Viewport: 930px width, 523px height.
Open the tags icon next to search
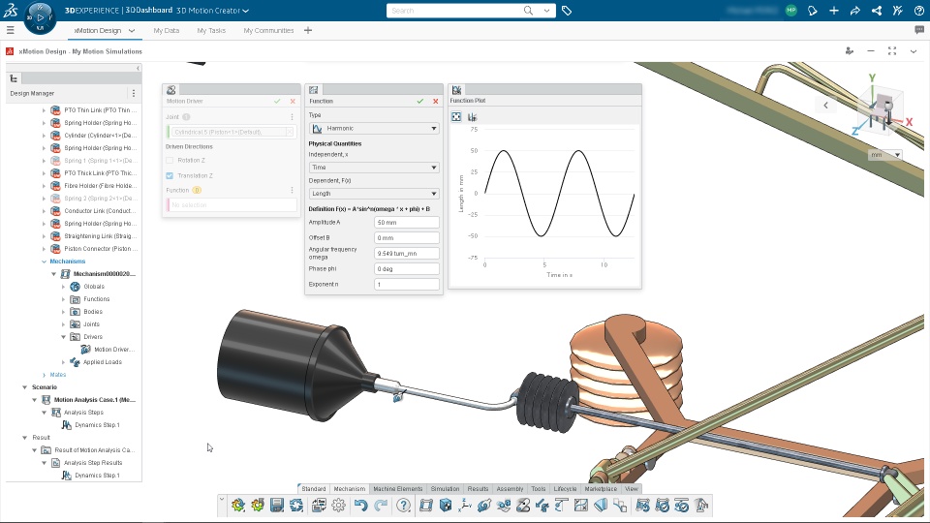[567, 11]
